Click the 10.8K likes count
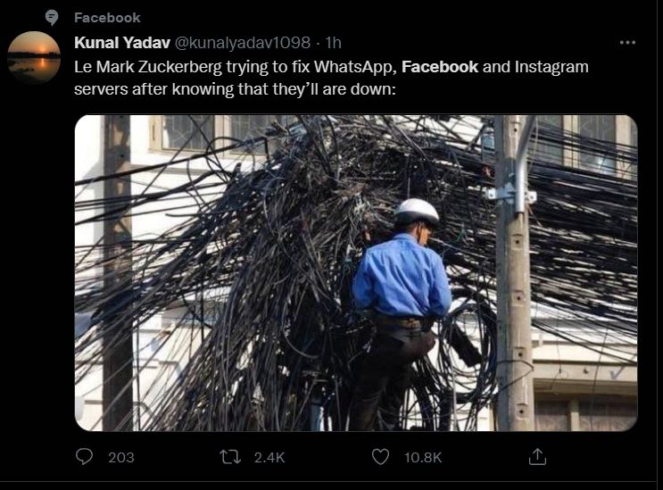This screenshot has width=663, height=490. pyautogui.click(x=422, y=457)
